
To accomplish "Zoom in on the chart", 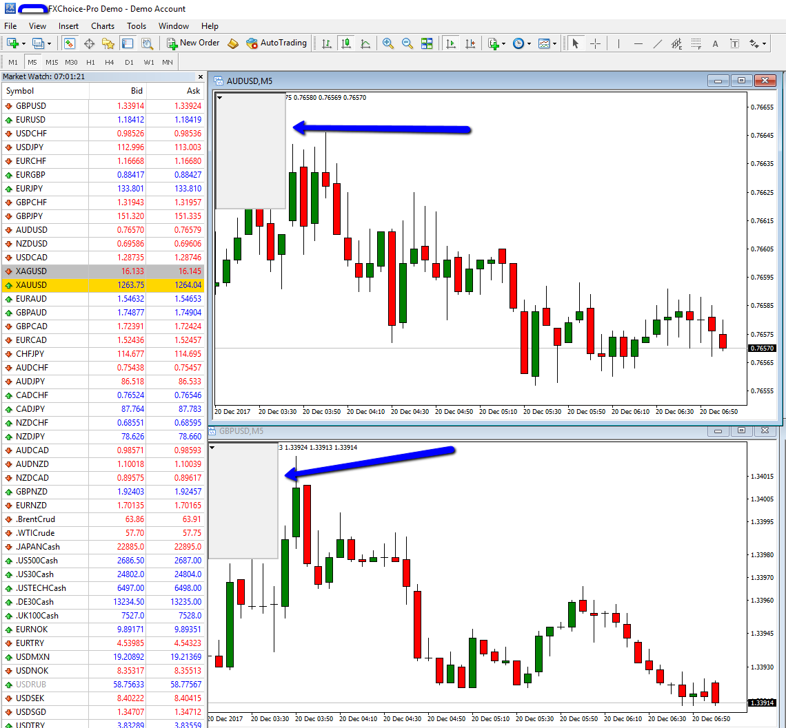I will point(387,43).
